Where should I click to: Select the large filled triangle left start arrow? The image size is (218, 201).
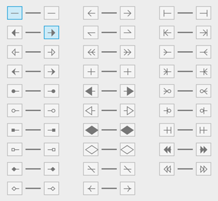(91, 91)
